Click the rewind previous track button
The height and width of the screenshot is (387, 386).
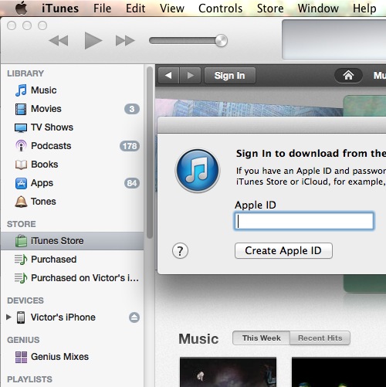click(59, 41)
